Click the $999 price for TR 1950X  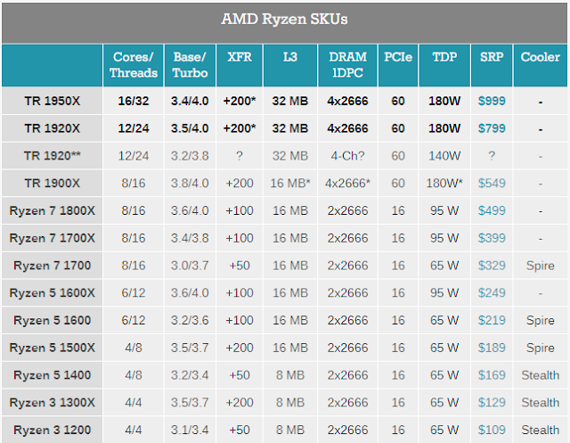click(491, 101)
